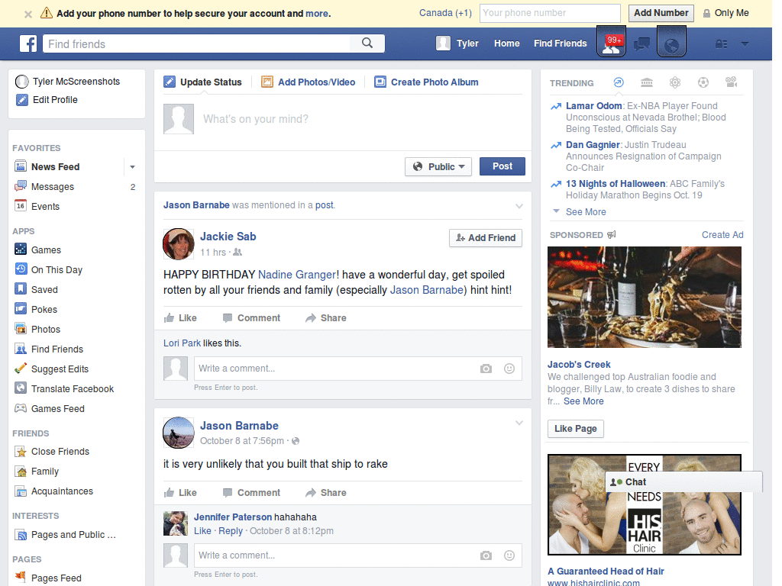The width and height of the screenshot is (782, 586).
Task: Open friend requests icon with 99+ badge
Action: pyautogui.click(x=611, y=43)
